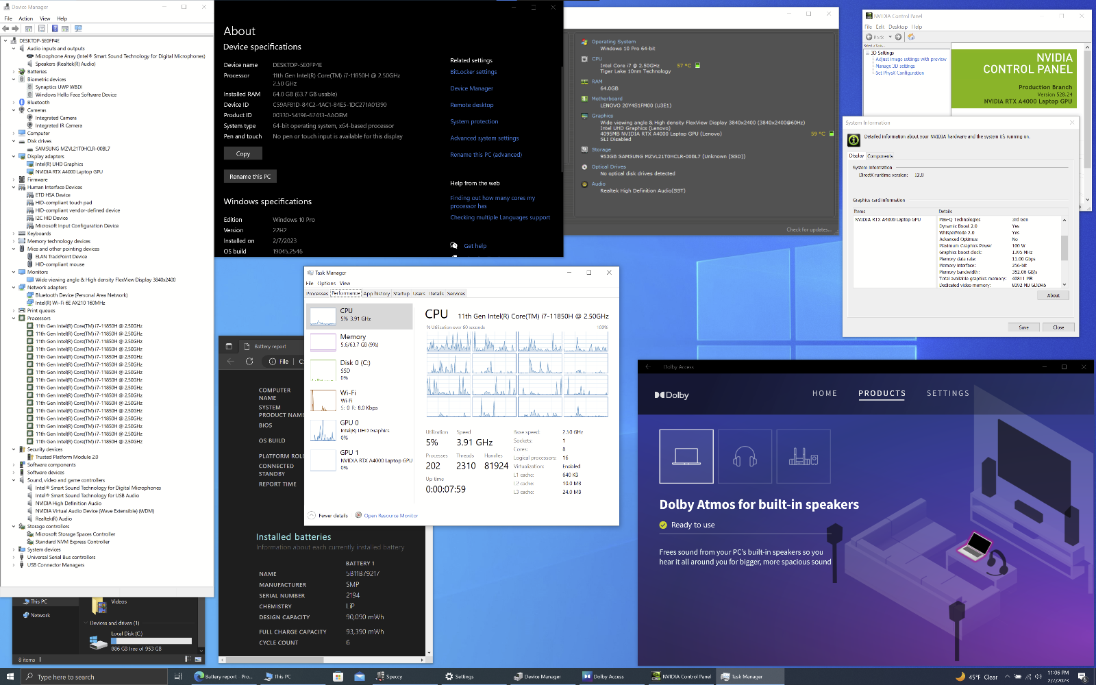Image resolution: width=1096 pixels, height=685 pixels.
Task: Select the headphones product icon in Dolby Access
Action: 745,456
